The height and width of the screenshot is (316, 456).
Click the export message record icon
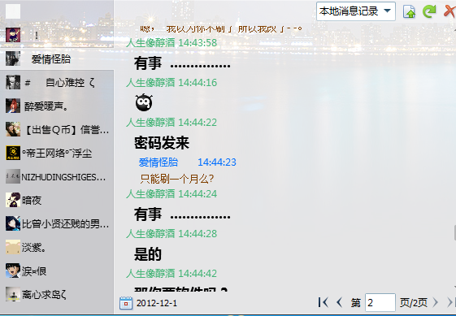[409, 11]
